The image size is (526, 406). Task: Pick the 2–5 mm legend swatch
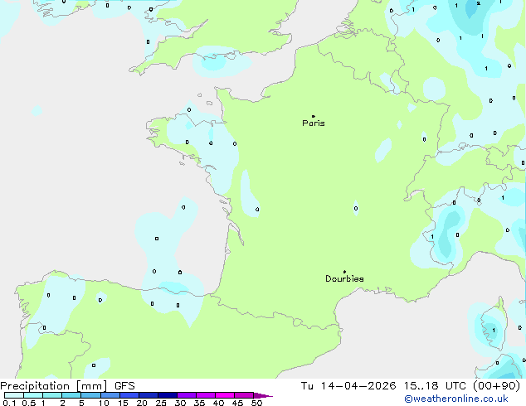click(x=71, y=395)
